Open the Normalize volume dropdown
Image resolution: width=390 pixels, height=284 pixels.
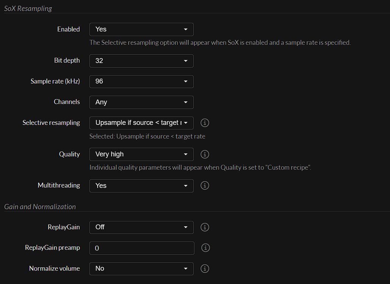[141, 268]
